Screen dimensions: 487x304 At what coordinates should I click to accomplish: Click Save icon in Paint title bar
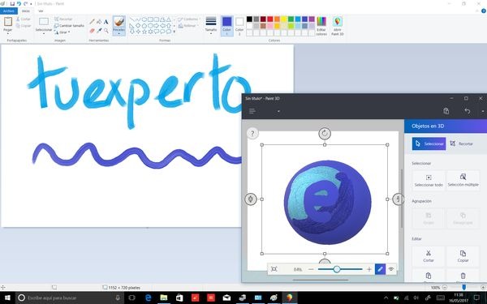pyautogui.click(x=12, y=4)
